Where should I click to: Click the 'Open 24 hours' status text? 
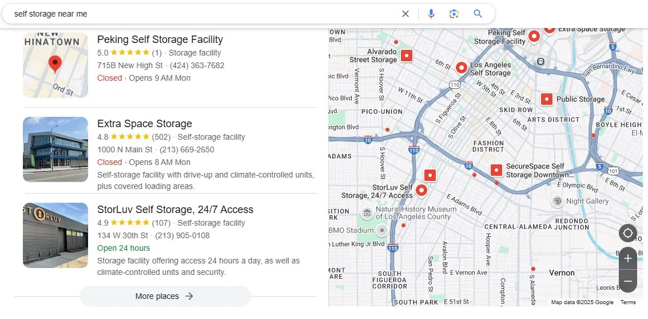click(x=124, y=248)
